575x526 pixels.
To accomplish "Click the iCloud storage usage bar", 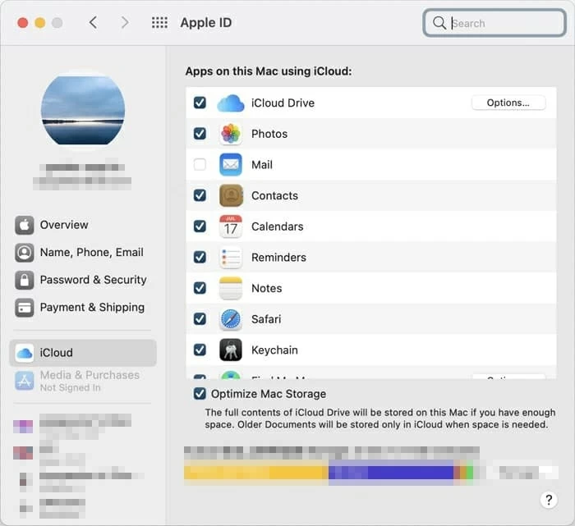I will coord(329,473).
